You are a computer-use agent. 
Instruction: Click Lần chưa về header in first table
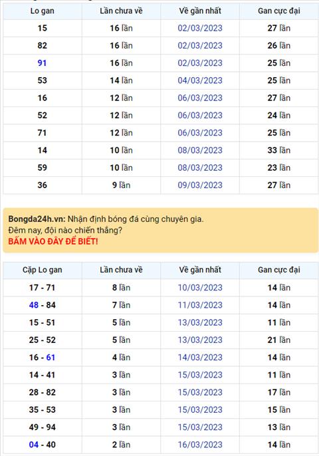coord(121,11)
